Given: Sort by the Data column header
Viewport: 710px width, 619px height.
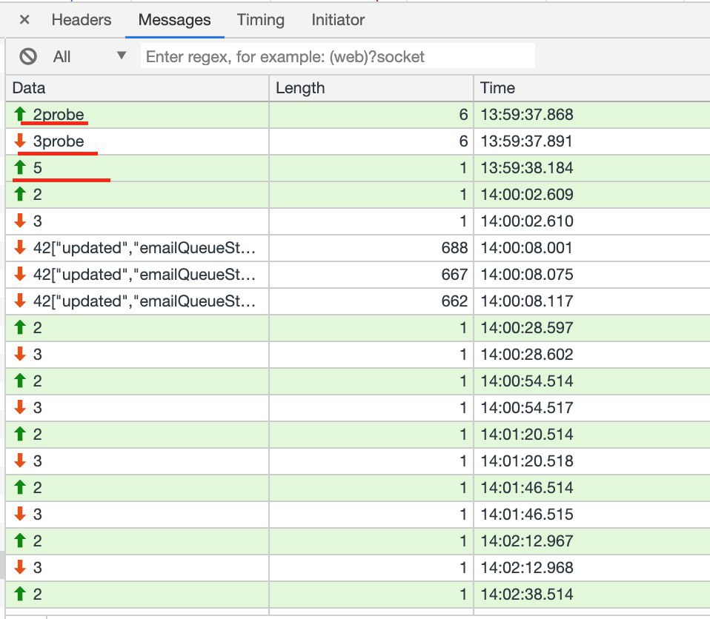Looking at the screenshot, I should pyautogui.click(x=137, y=88).
